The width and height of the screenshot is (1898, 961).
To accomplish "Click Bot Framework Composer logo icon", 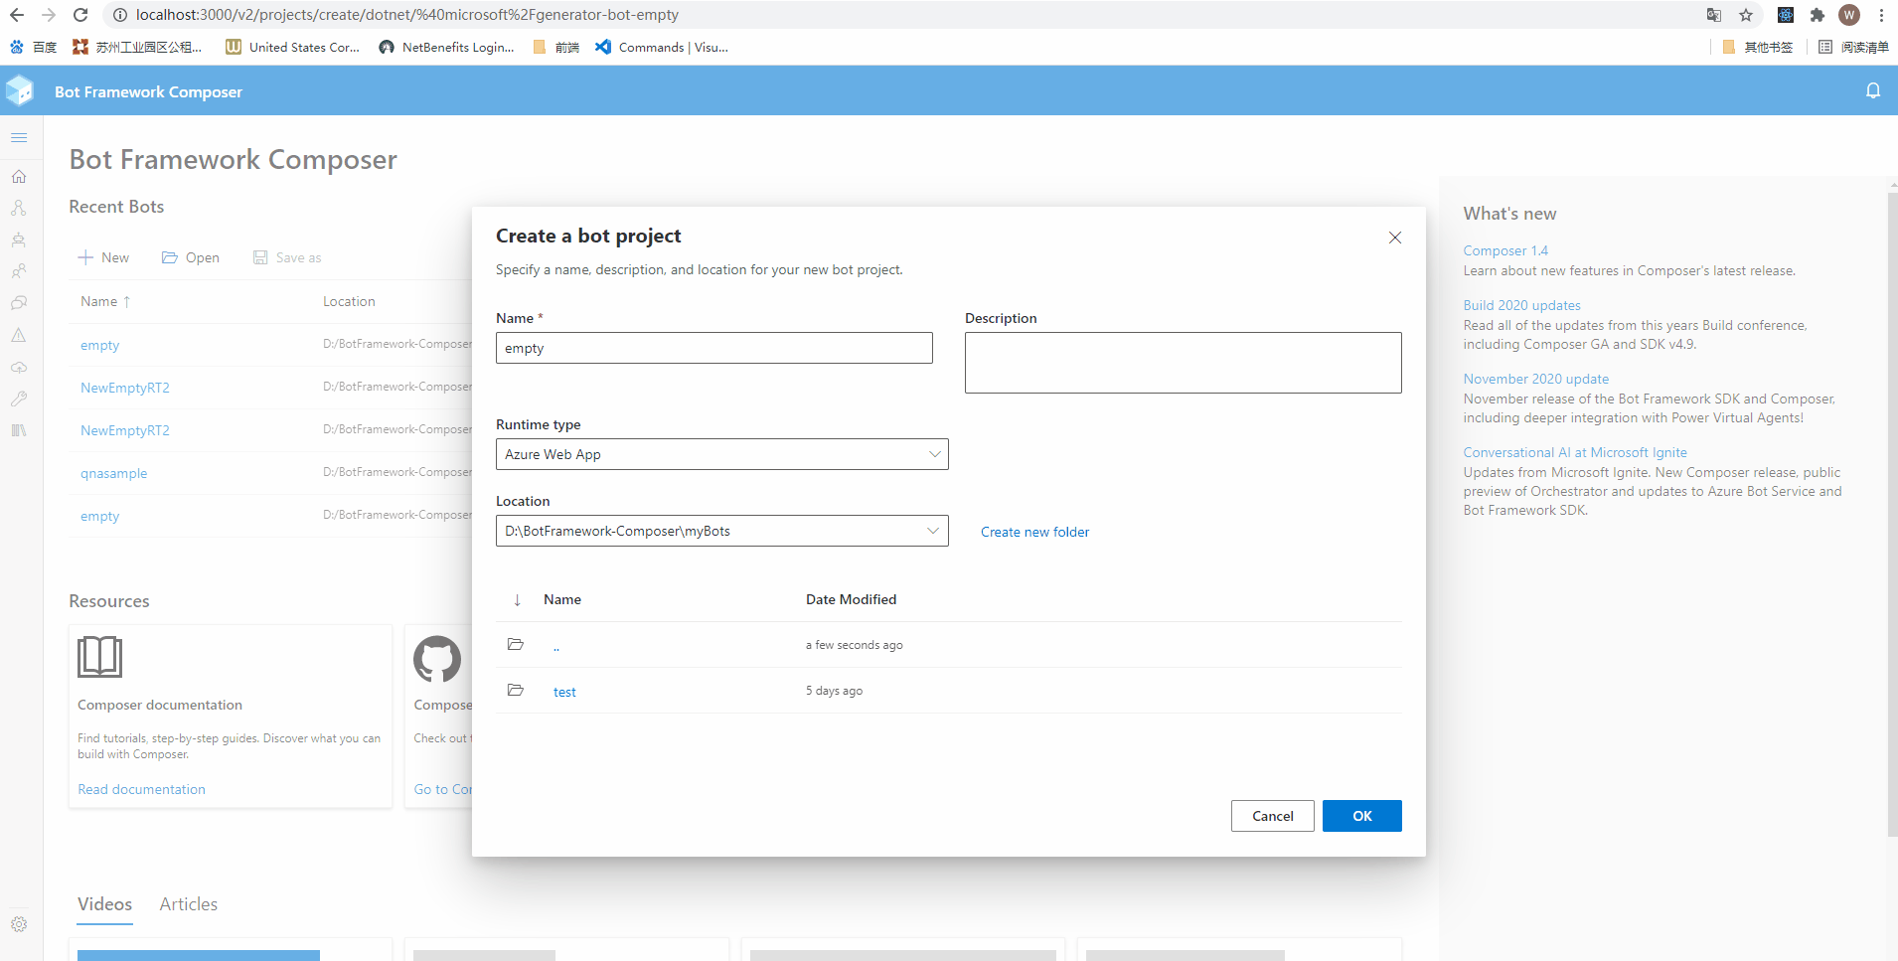I will pyautogui.click(x=20, y=90).
